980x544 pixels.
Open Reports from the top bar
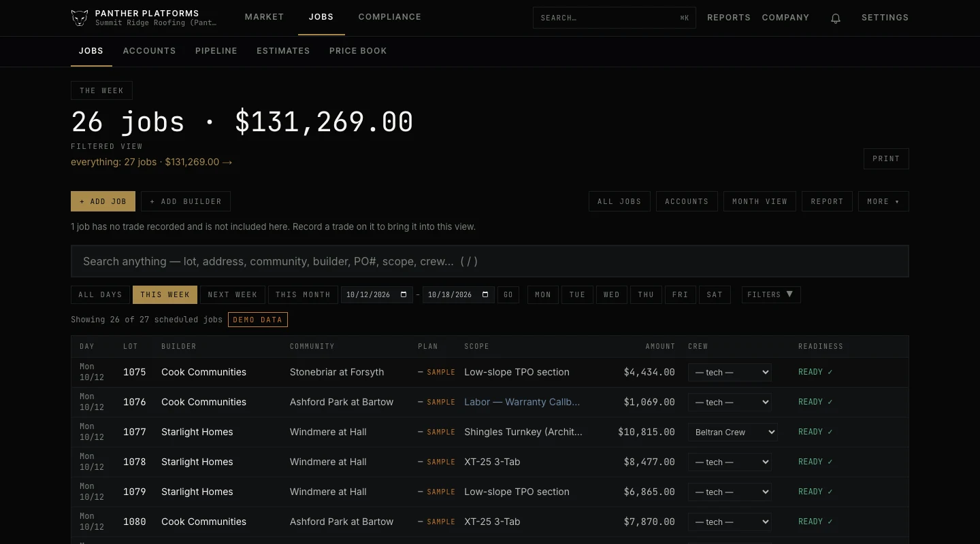(x=729, y=18)
